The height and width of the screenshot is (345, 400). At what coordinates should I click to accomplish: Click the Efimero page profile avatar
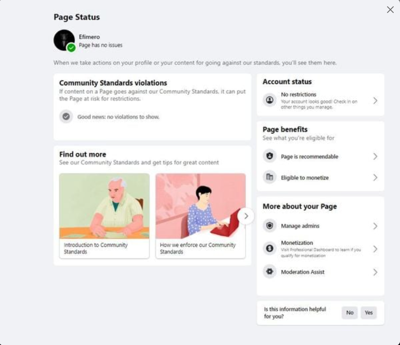pyautogui.click(x=64, y=40)
